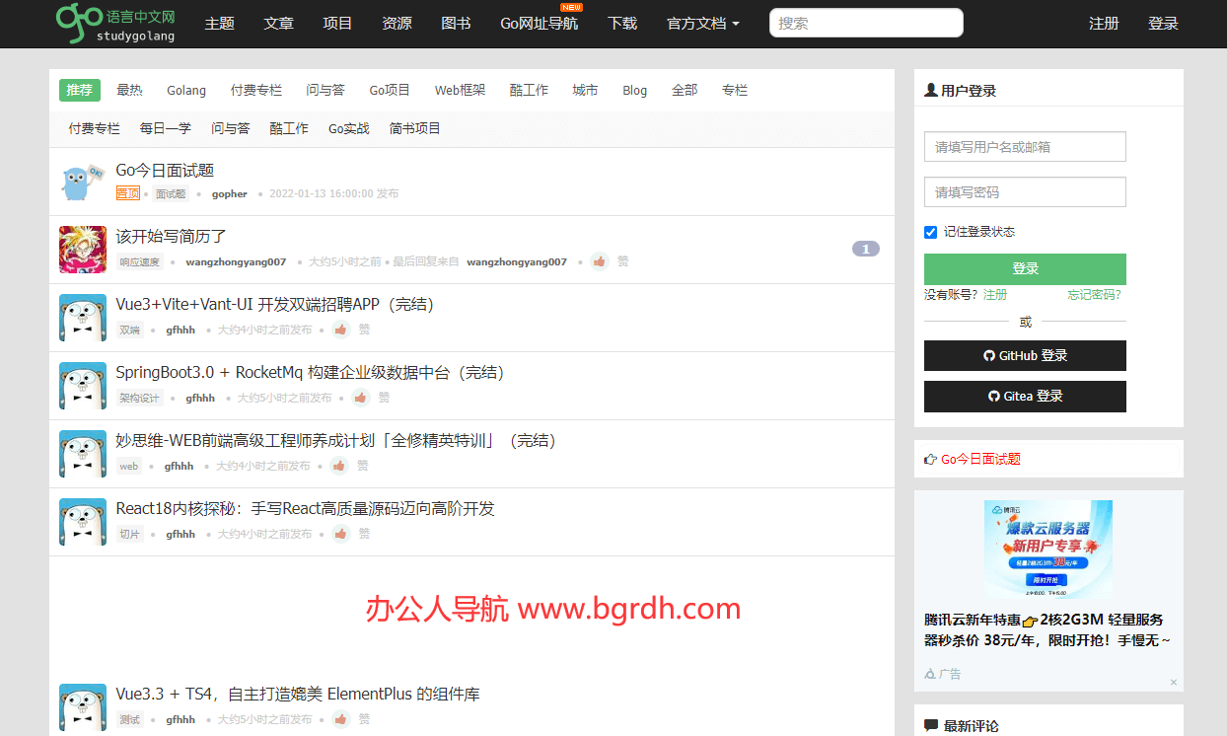Viewport: 1227px width, 736px height.
Task: Uncheck the 记住登录状态 checkbox
Action: (930, 232)
